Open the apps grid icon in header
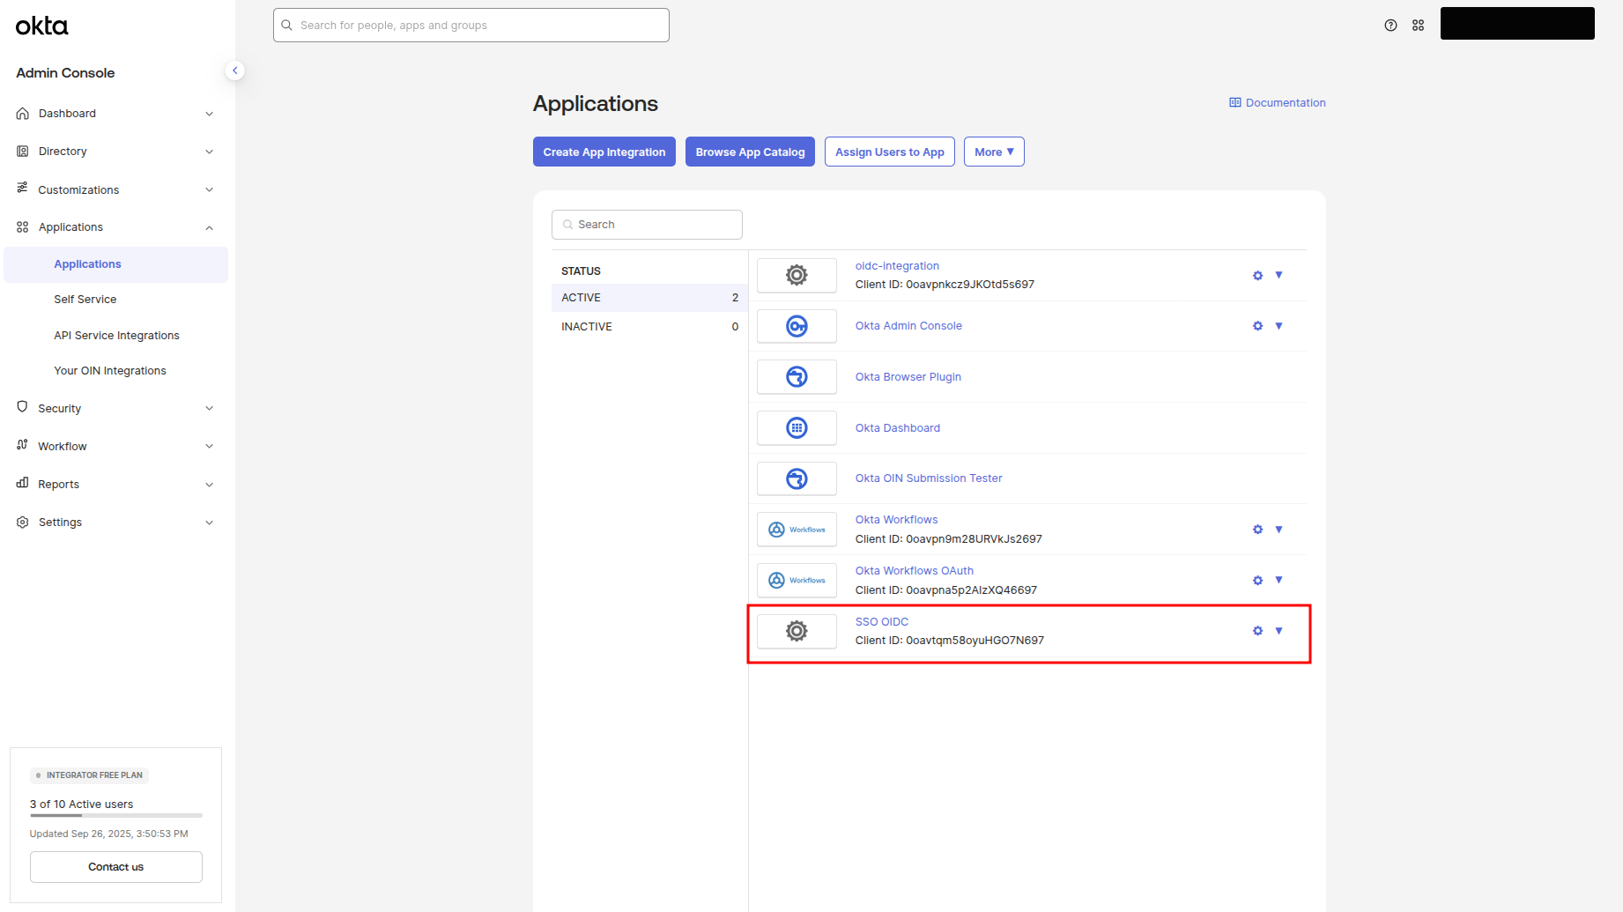This screenshot has width=1623, height=912. point(1418,26)
